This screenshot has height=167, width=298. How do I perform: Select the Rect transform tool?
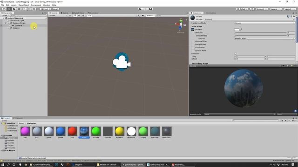[x=24, y=9]
